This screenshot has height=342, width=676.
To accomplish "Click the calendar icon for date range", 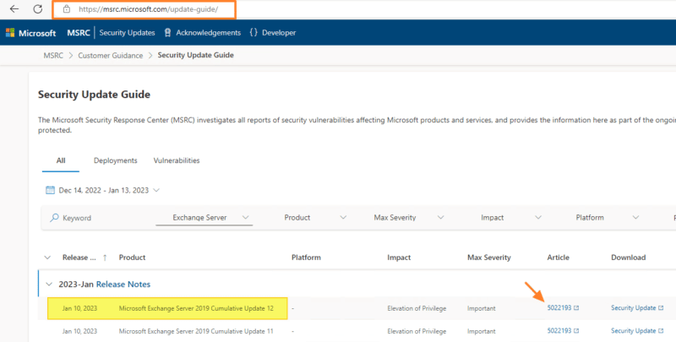I will (51, 190).
